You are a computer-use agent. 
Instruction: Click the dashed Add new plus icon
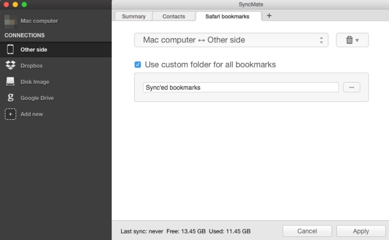tap(10, 114)
